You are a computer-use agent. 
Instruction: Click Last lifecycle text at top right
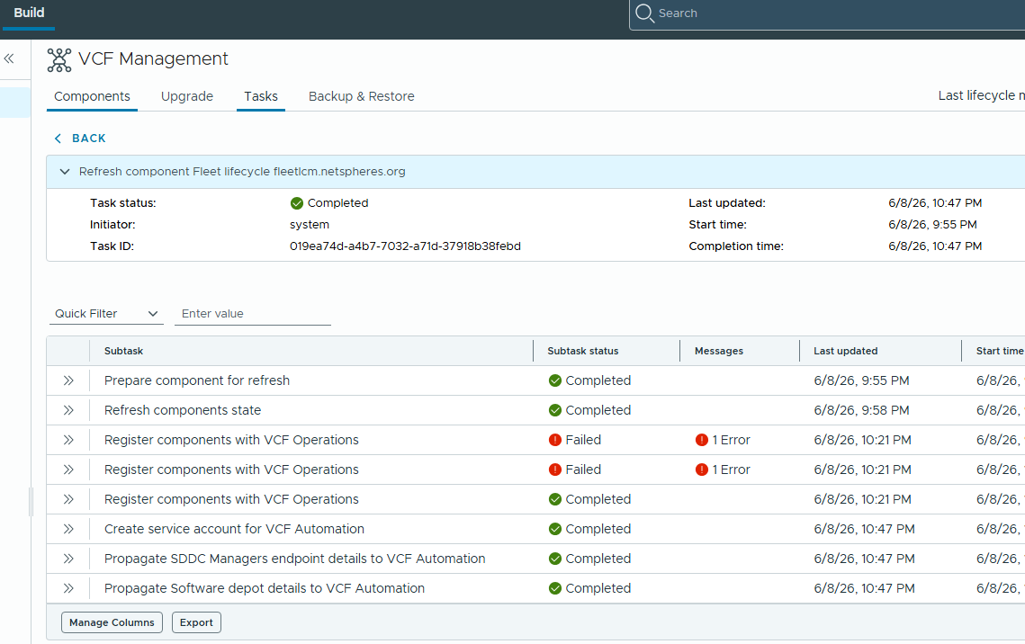(x=981, y=95)
